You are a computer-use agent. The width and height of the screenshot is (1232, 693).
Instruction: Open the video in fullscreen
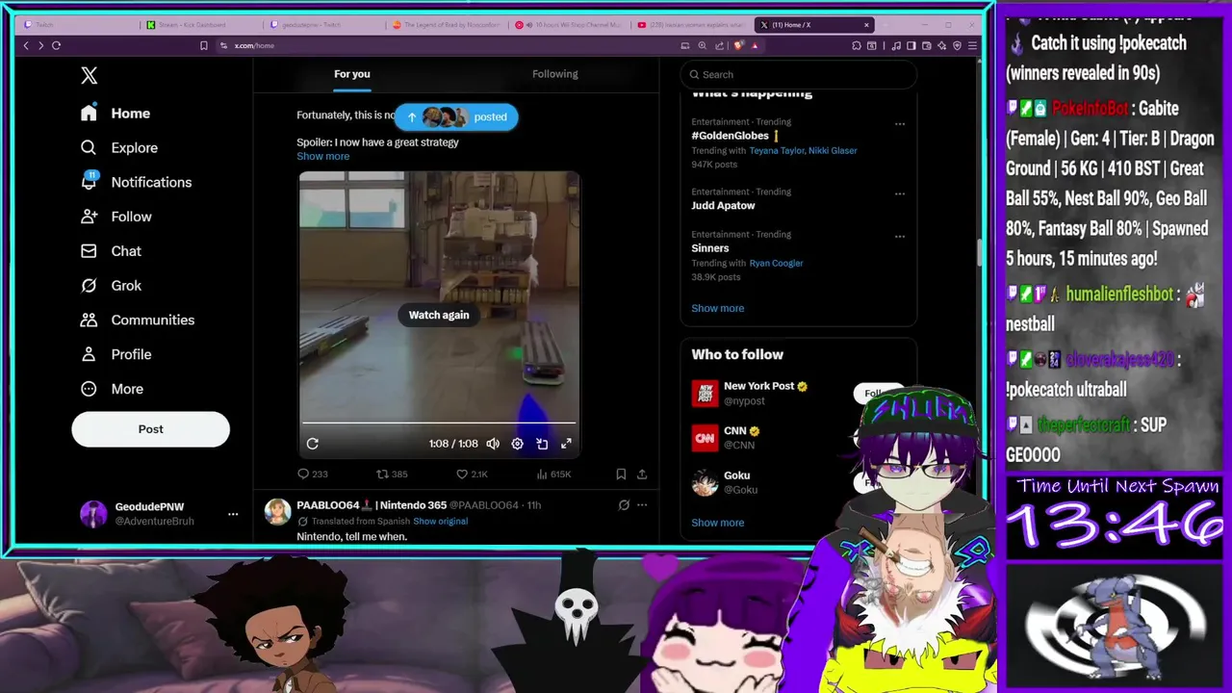click(x=566, y=444)
